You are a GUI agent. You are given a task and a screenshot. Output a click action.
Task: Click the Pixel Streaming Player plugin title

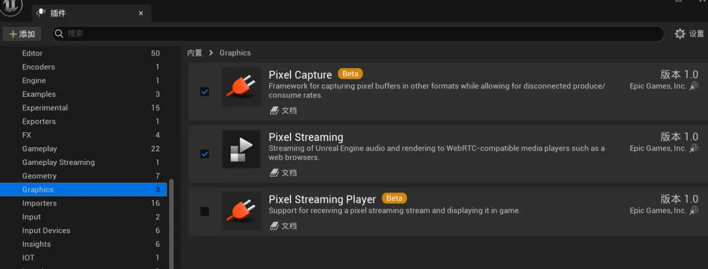(323, 199)
